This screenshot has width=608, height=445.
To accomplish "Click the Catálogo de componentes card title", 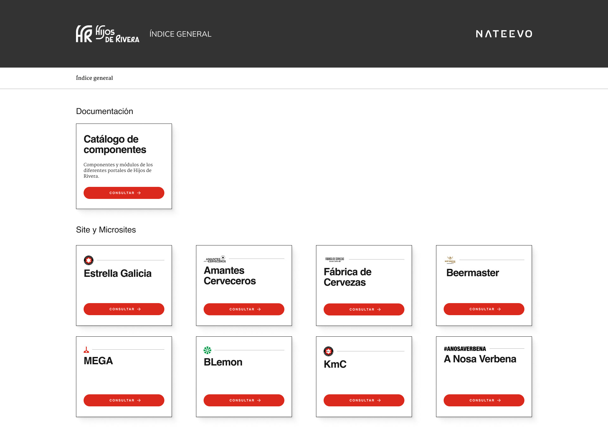I will [x=115, y=144].
